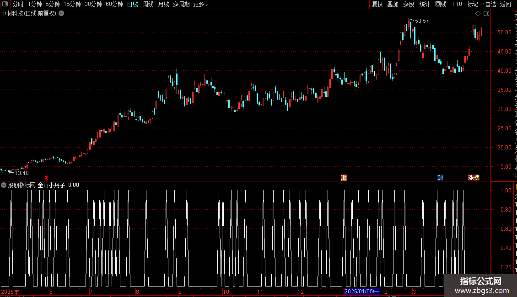The width and height of the screenshot is (517, 297).
Task: Click the 53.57 high price label
Action: pyautogui.click(x=422, y=21)
